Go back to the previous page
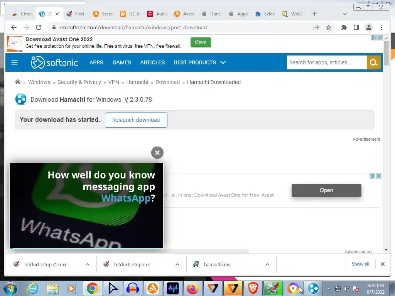Image resolution: width=395 pixels, height=296 pixels. coord(14,27)
